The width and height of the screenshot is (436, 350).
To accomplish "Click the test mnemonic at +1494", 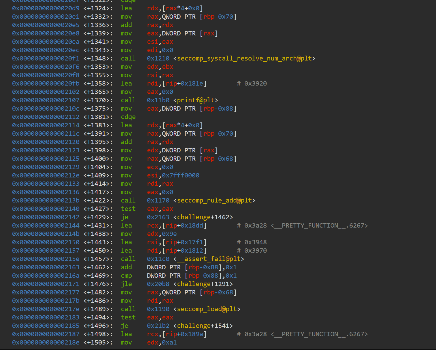I will pos(128,317).
